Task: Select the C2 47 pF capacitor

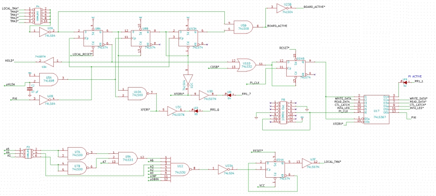Action: (x=30, y=89)
